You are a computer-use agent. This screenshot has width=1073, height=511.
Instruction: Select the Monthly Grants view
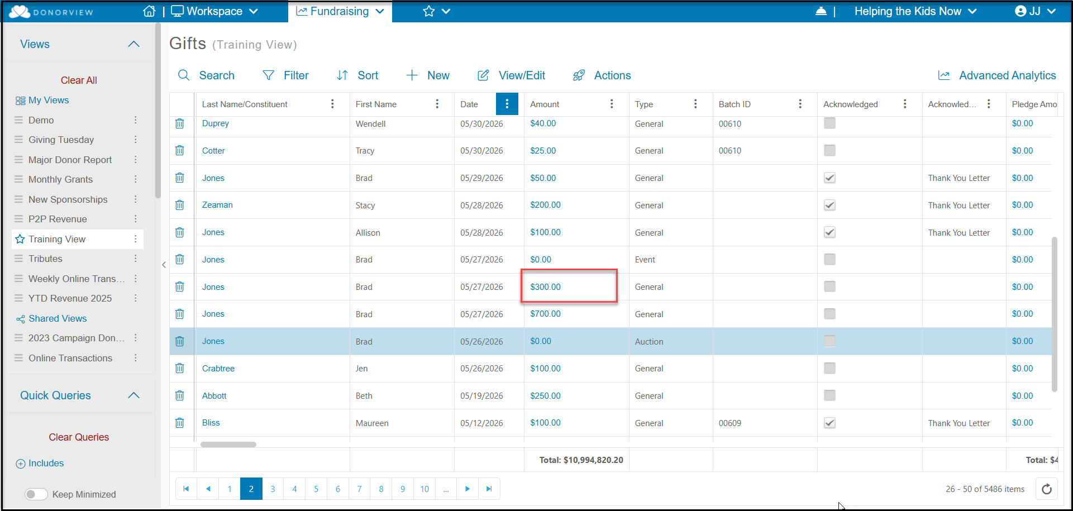(60, 179)
